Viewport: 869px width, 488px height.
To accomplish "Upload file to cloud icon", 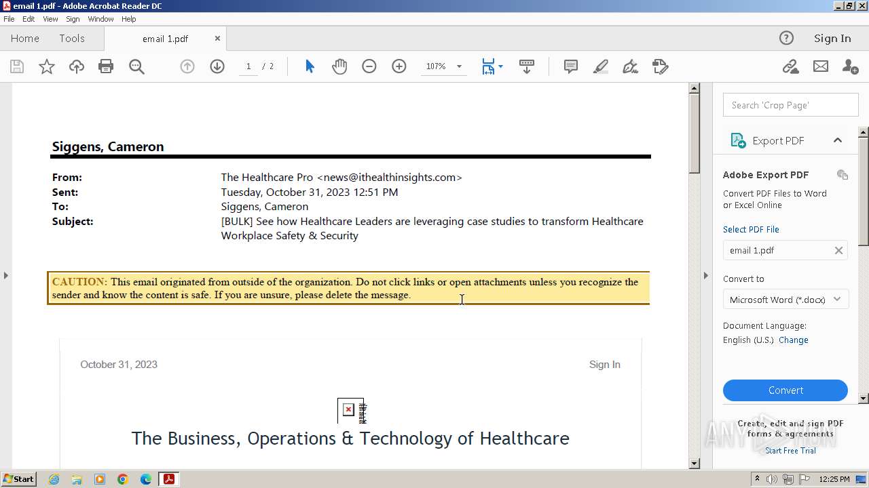I will click(x=77, y=66).
